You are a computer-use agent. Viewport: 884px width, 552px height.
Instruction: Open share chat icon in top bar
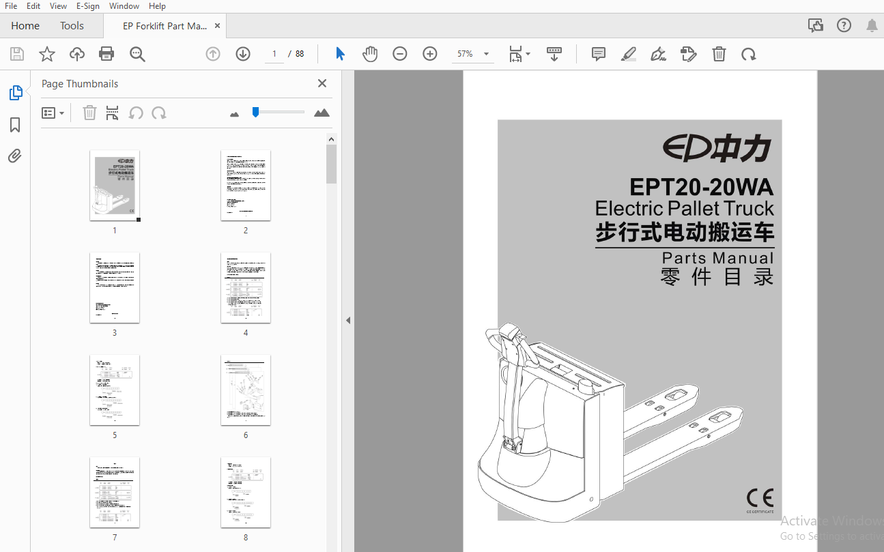click(x=816, y=26)
